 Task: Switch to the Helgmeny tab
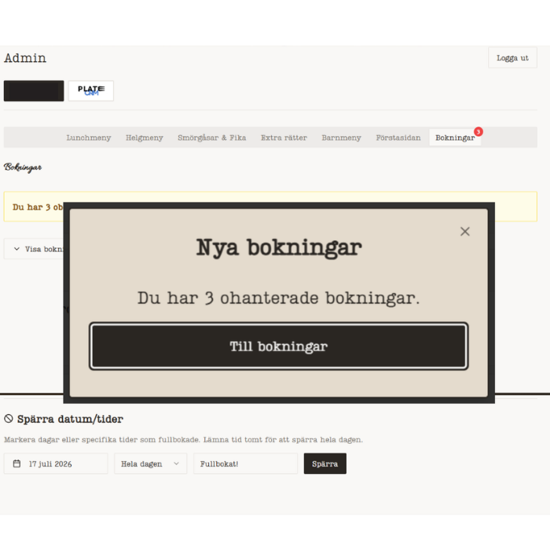[x=144, y=137]
